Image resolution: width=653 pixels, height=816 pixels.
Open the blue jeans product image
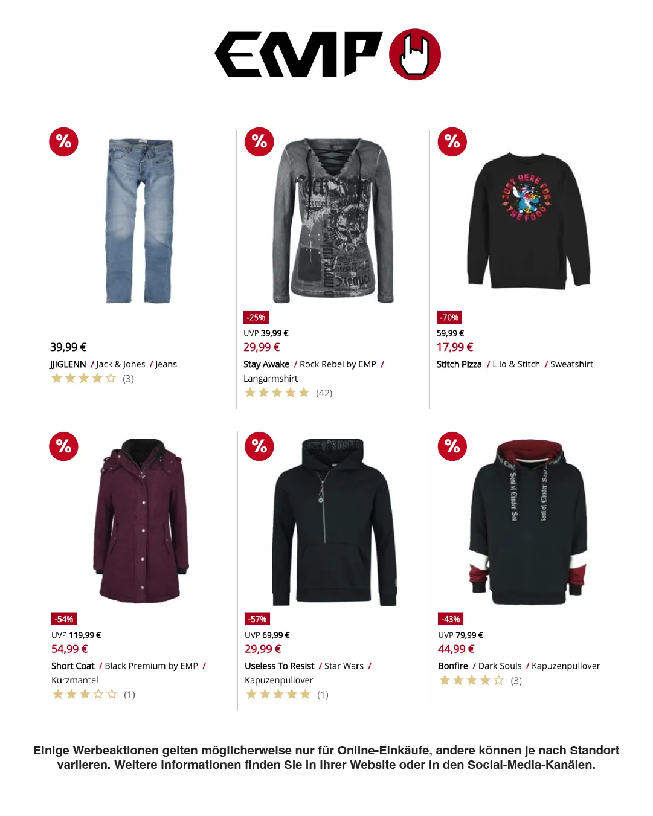point(140,221)
